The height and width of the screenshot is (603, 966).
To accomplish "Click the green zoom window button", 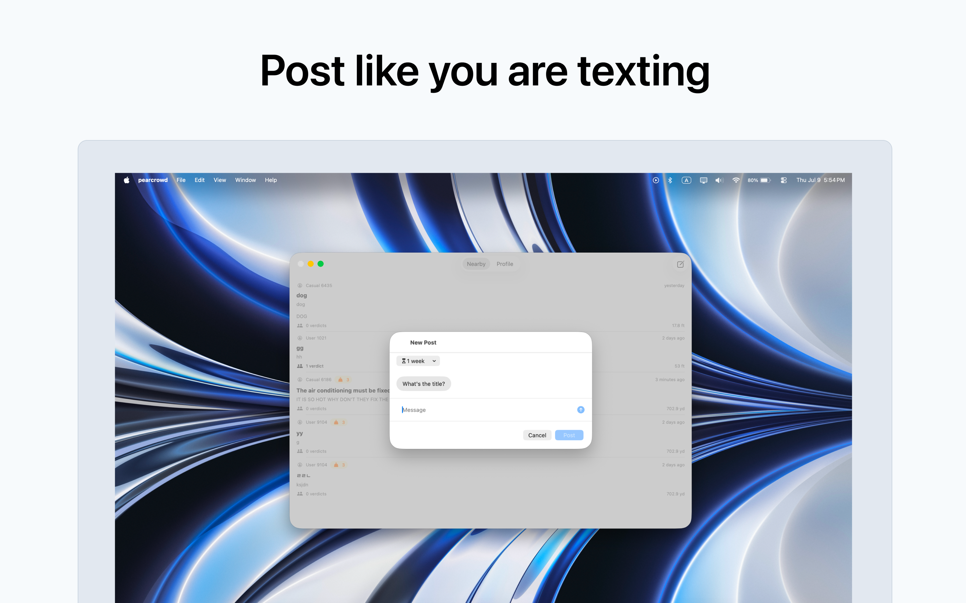I will pos(321,264).
